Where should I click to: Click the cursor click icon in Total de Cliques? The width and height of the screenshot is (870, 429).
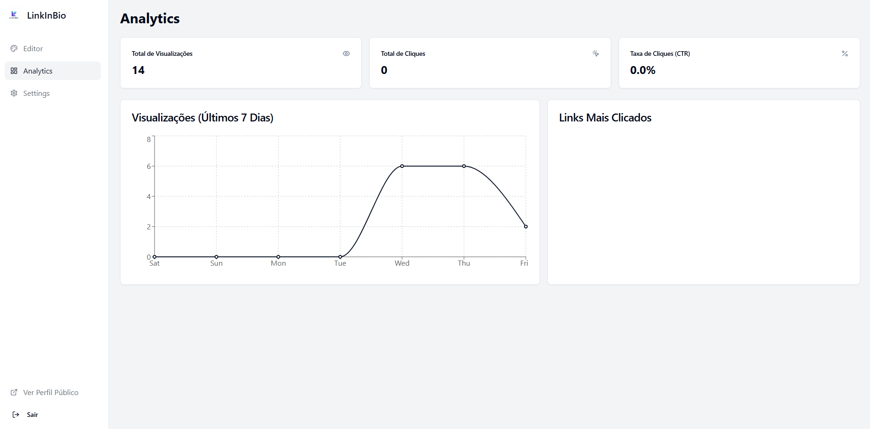[595, 54]
